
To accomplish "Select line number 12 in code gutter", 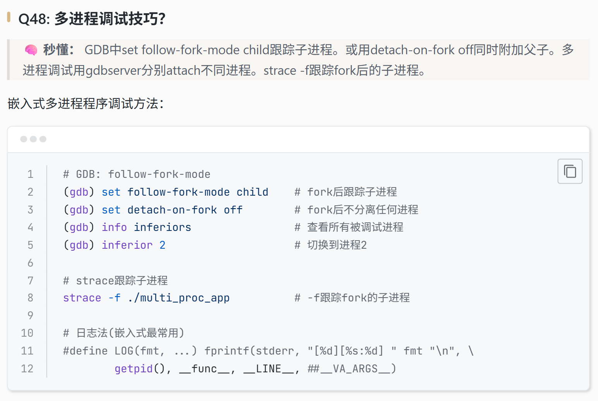I will click(27, 368).
